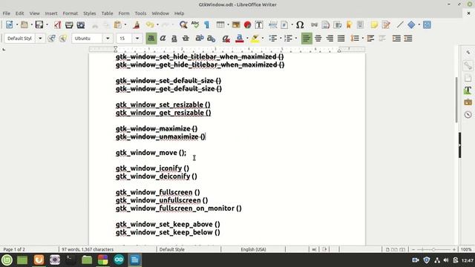The image size is (475, 267).
Task: Insert a bookmark
Action: (x=349, y=24)
